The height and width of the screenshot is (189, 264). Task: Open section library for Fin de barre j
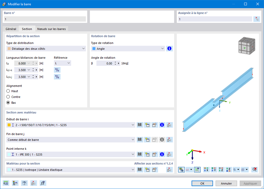[140, 139]
